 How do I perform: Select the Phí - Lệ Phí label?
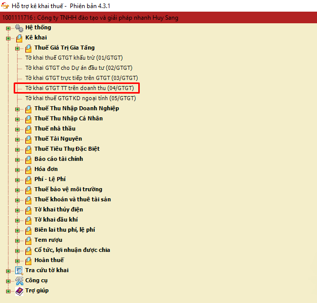click(50, 180)
